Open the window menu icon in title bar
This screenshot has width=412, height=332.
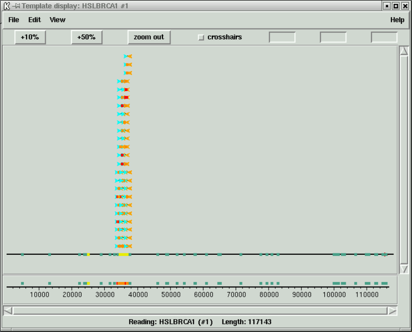point(7,6)
